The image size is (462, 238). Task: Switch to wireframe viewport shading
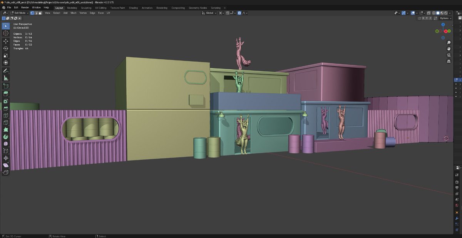point(434,13)
